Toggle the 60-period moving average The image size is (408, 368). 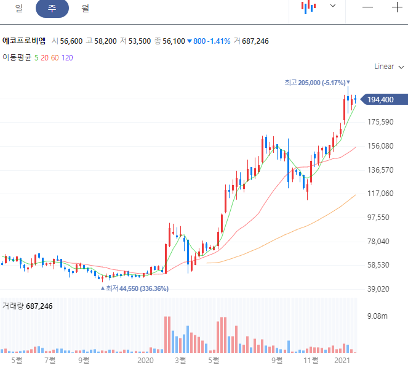click(55, 57)
